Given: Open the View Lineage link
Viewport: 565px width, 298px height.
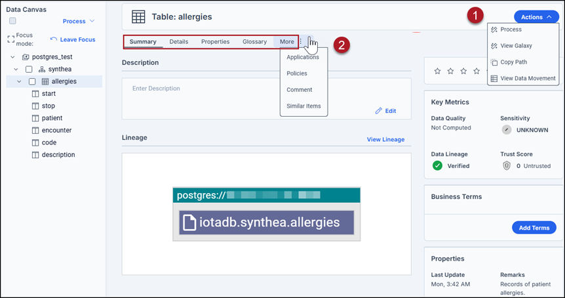Looking at the screenshot, I should pos(385,139).
